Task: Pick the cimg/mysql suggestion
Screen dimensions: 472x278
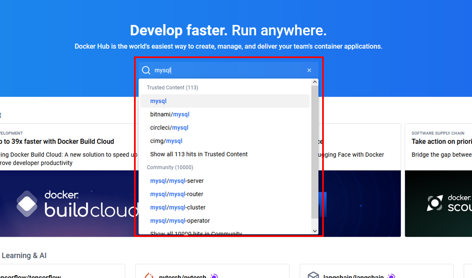Action: (225, 141)
